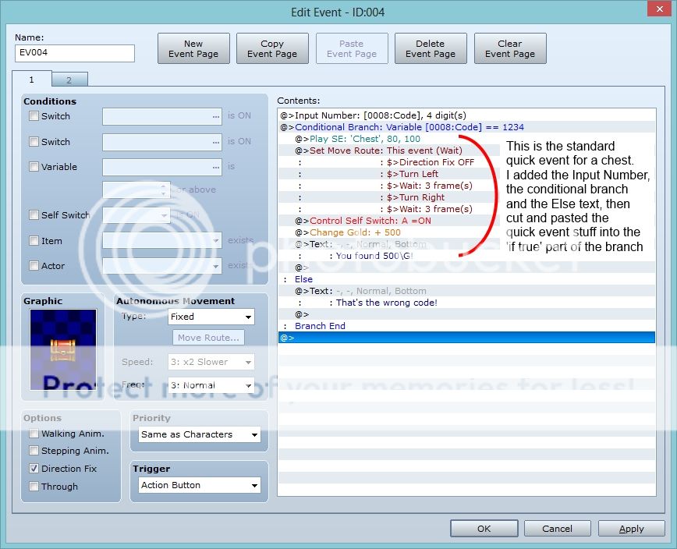Uncheck the Direction Fix option

(34, 469)
